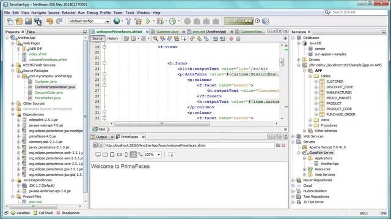Viewport: 391px width, 219px height.
Task: Click the Save All toolbar icon
Action: (38, 21)
